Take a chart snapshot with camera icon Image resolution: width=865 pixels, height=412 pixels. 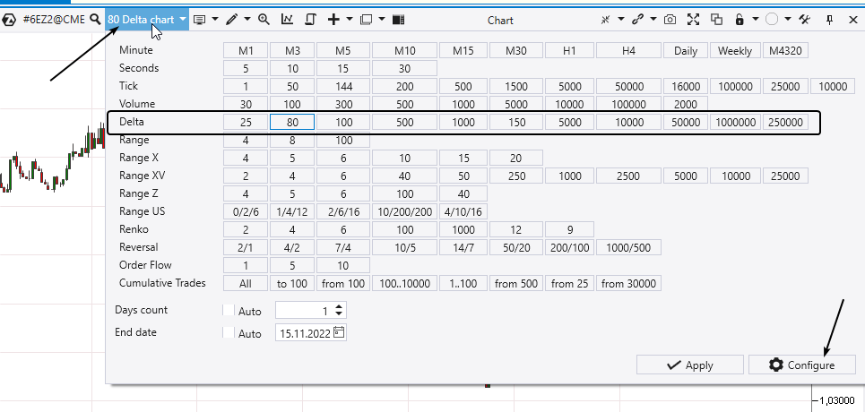point(670,19)
